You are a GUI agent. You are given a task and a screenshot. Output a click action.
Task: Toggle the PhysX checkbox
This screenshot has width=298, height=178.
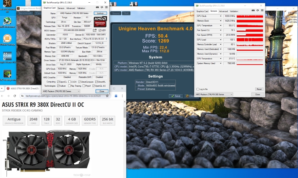point(84,86)
